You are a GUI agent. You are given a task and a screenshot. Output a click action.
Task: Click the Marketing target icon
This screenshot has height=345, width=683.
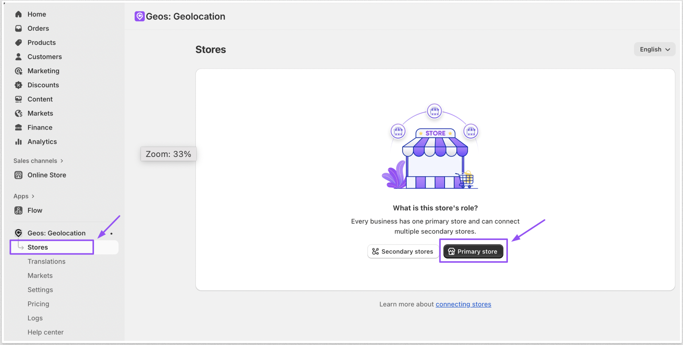tap(18, 71)
